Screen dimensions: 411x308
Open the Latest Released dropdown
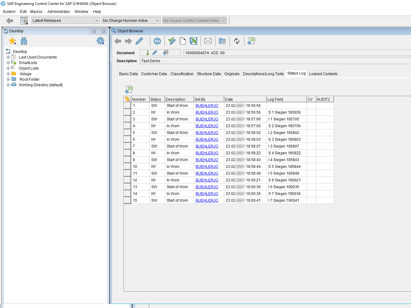[65, 21]
